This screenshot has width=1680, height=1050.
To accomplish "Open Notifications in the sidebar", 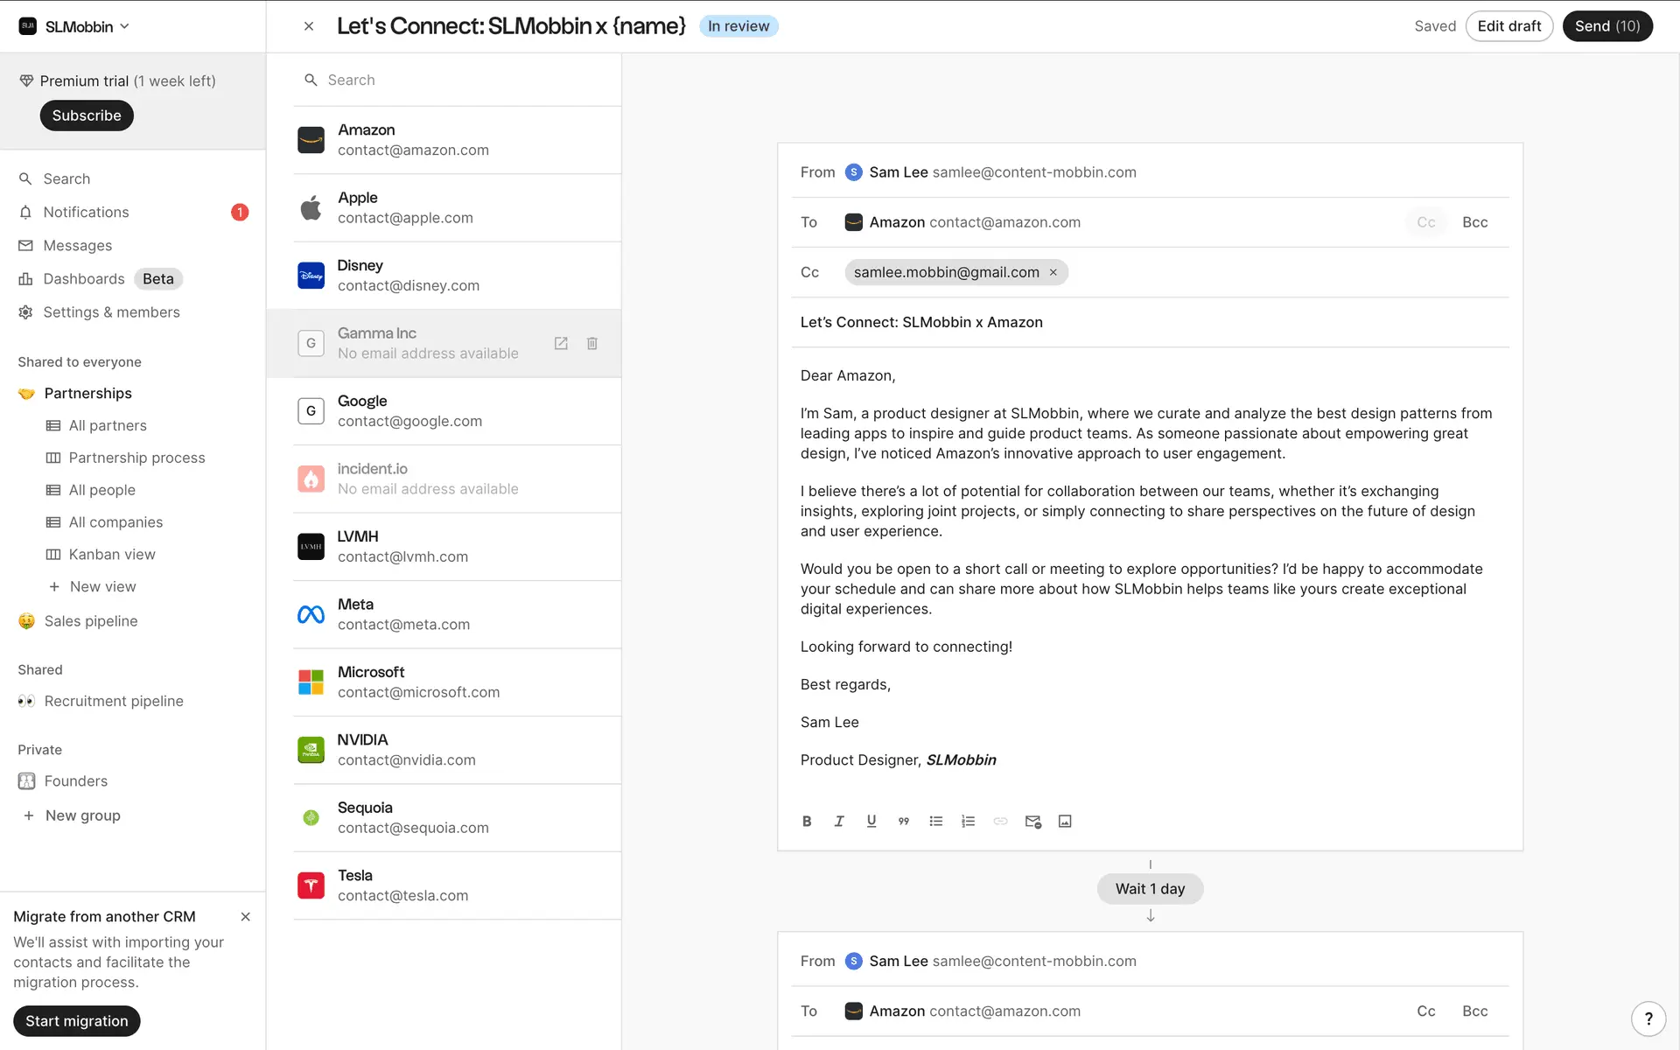I will 86,212.
